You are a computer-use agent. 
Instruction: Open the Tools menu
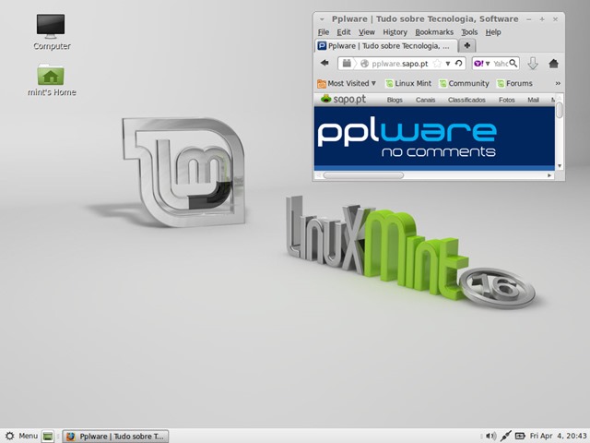tap(469, 32)
